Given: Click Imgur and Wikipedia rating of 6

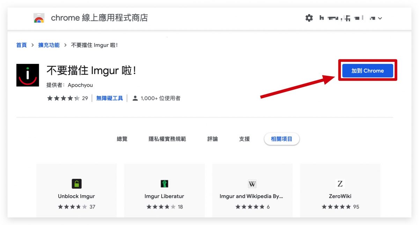Looking at the screenshot, I should coord(252,207).
